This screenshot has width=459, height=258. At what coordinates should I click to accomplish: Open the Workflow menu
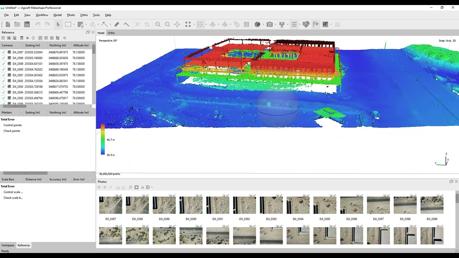pyautogui.click(x=42, y=15)
